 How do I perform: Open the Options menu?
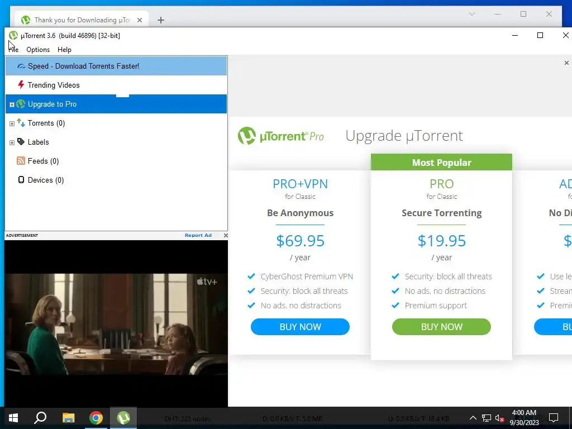tap(38, 50)
